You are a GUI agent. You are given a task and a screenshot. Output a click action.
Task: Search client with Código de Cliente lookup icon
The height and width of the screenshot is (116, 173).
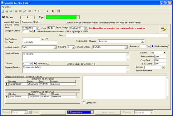point(31,31)
